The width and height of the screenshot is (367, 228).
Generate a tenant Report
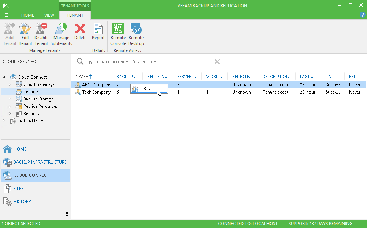[x=98, y=31]
